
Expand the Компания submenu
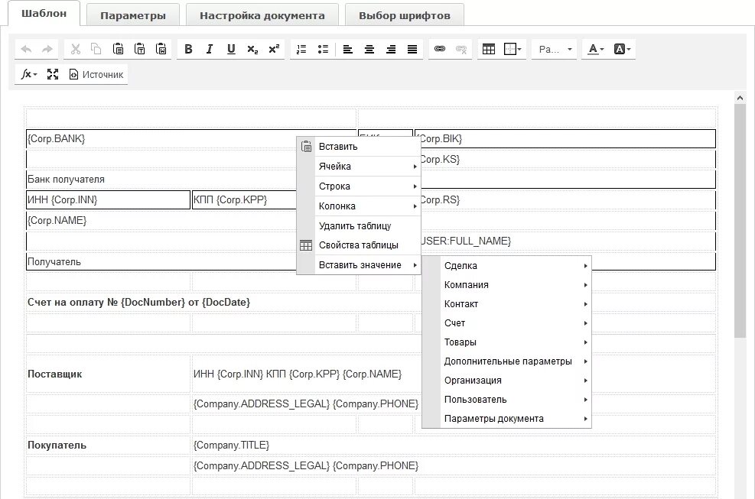coord(506,285)
